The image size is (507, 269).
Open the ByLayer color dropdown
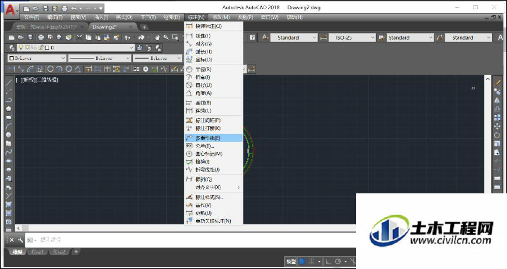pos(37,58)
